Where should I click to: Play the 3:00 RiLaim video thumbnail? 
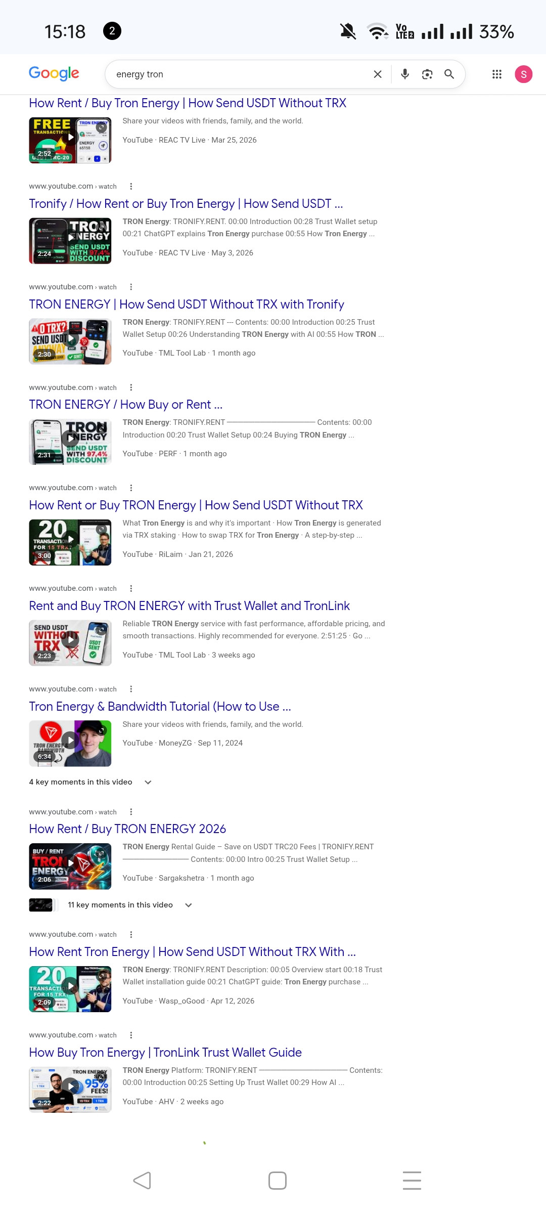[x=70, y=542]
